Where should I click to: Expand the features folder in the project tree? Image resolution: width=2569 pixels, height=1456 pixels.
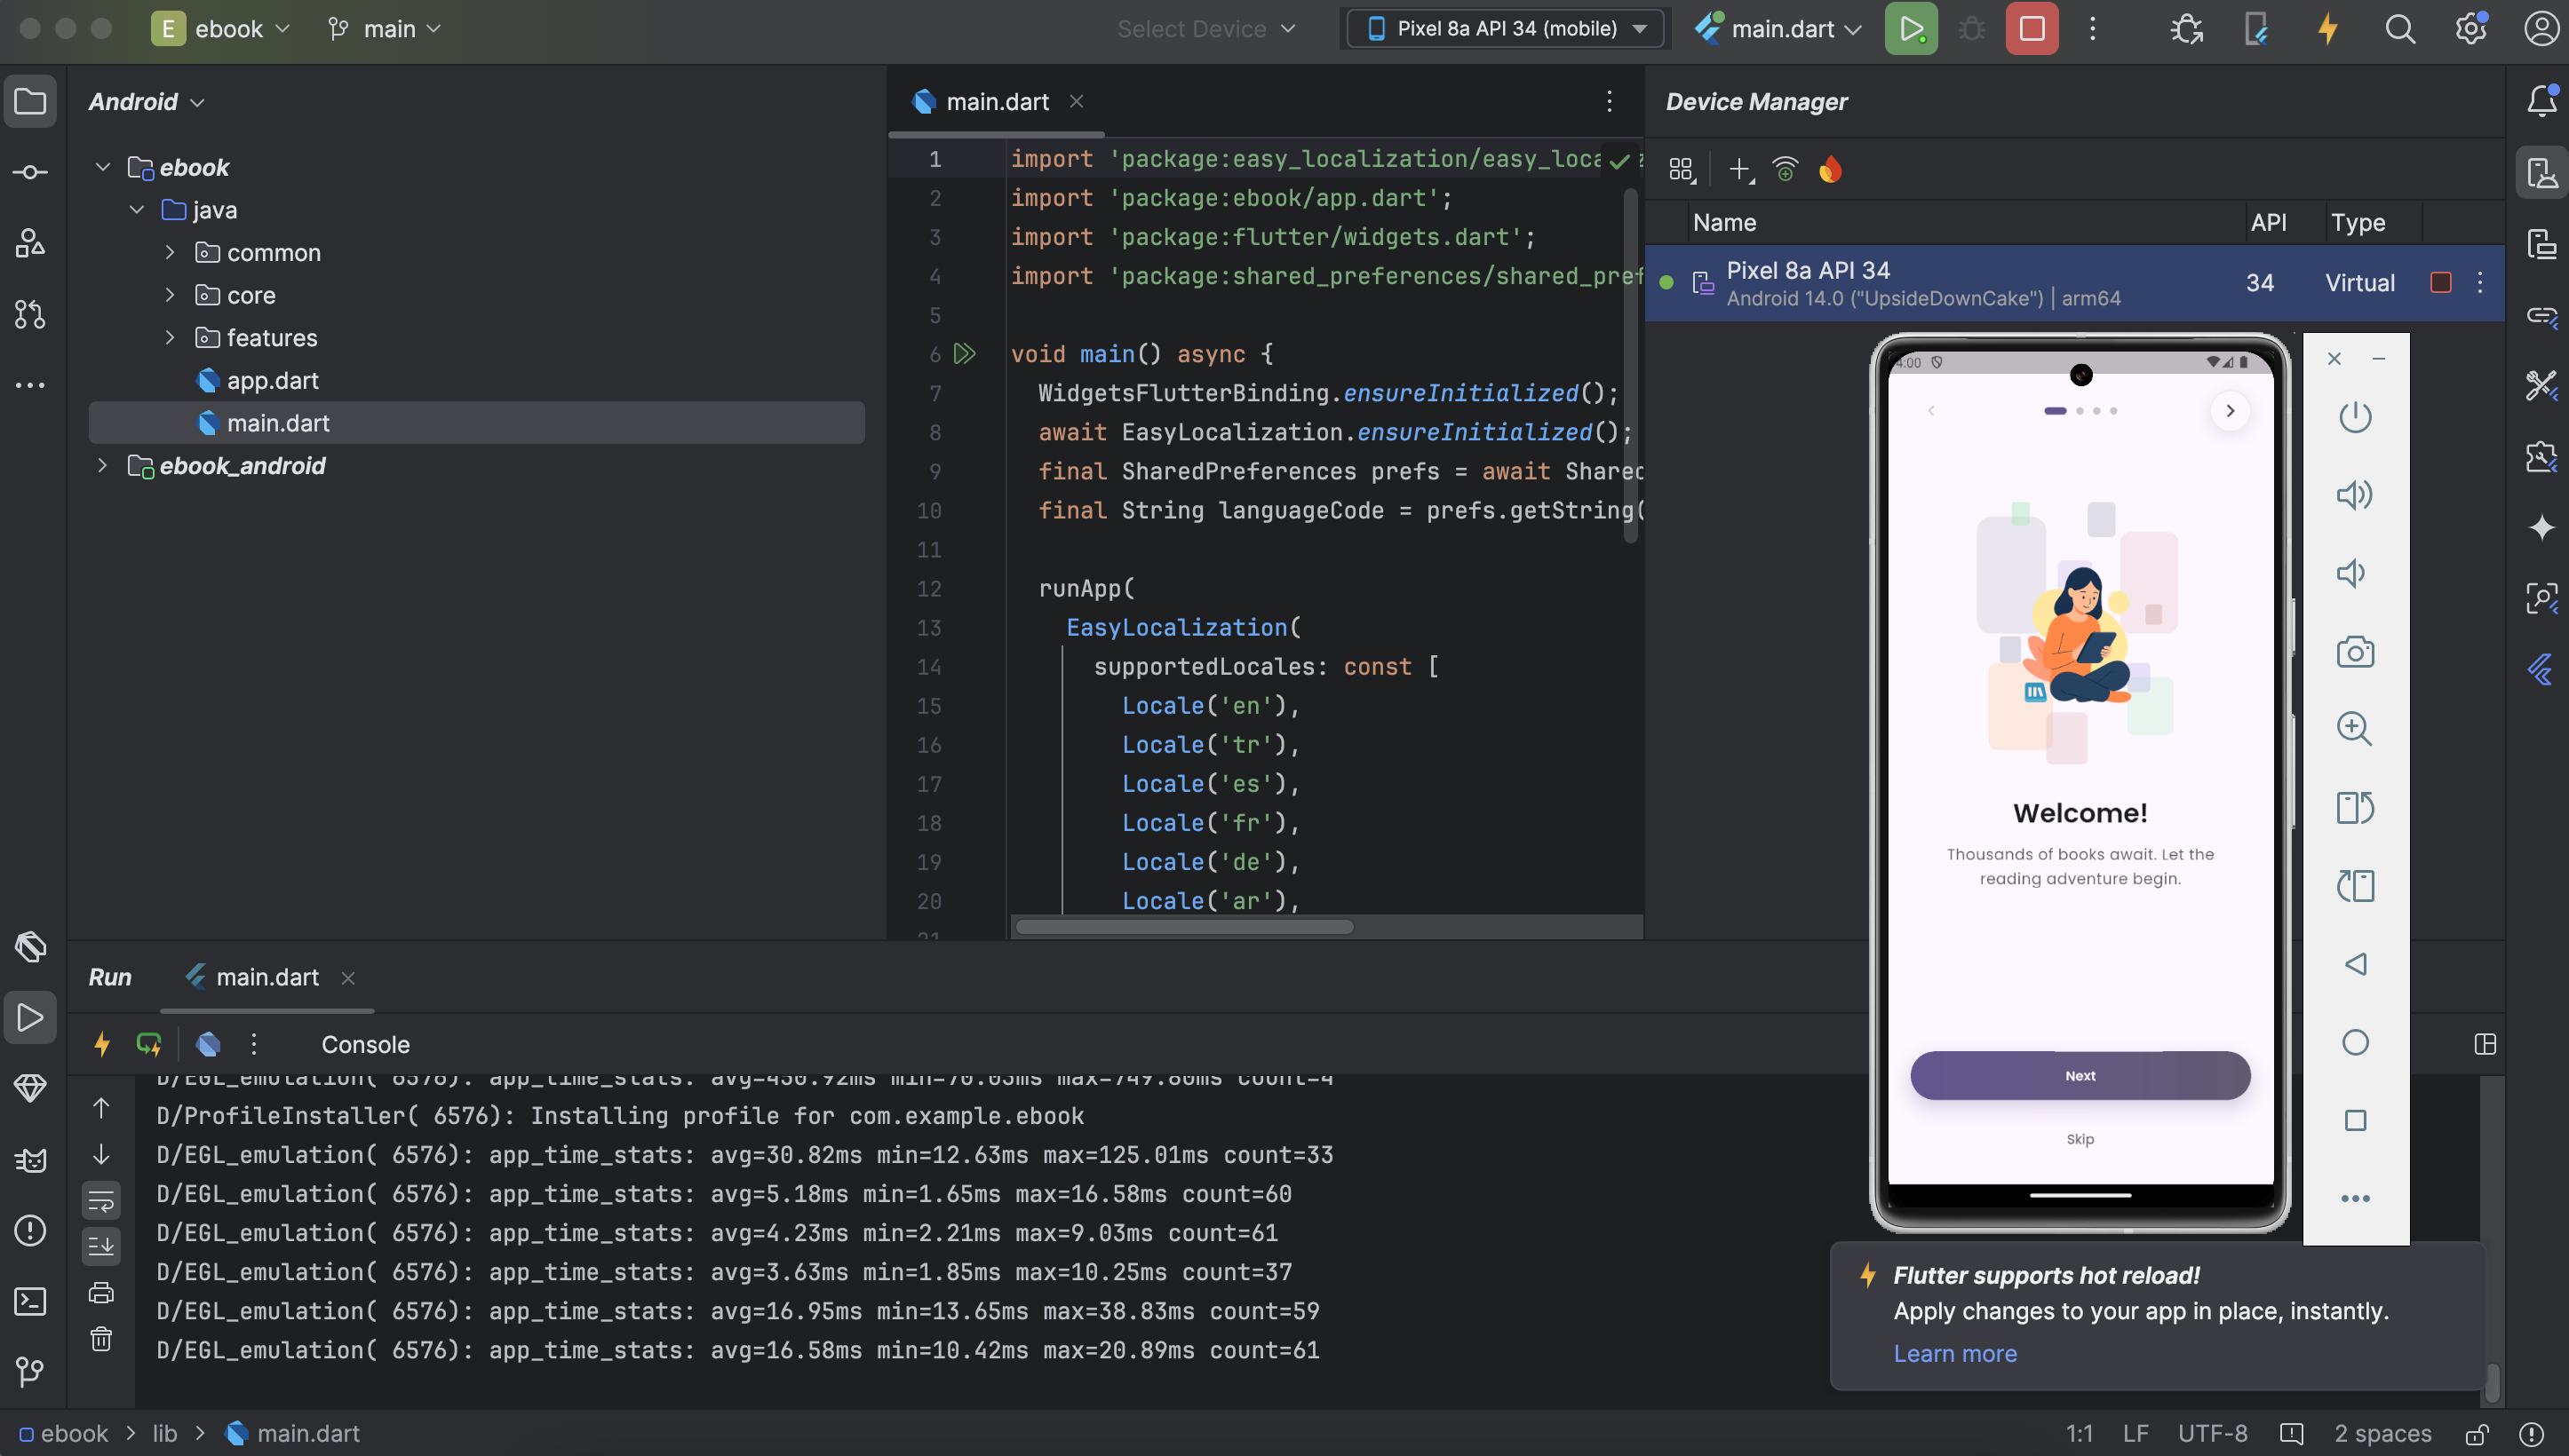[x=170, y=338]
